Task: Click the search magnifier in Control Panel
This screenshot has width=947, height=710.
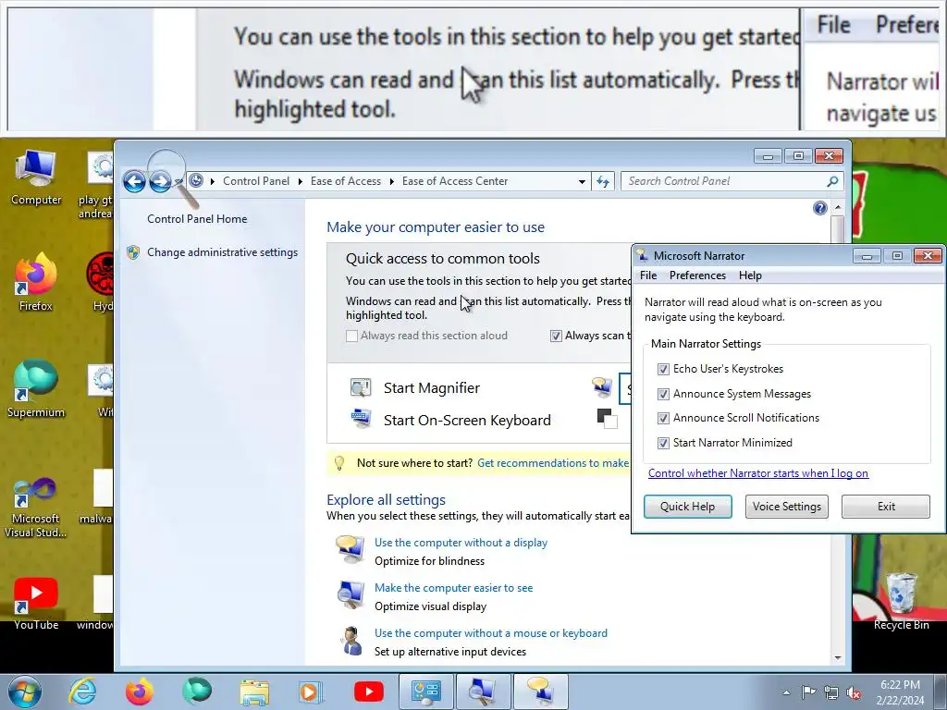Action: point(832,181)
